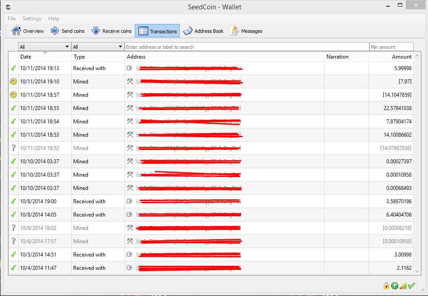Click confirmed checkmark in the 0.00027397 amount row
The image size is (428, 296).
(x=13, y=162)
